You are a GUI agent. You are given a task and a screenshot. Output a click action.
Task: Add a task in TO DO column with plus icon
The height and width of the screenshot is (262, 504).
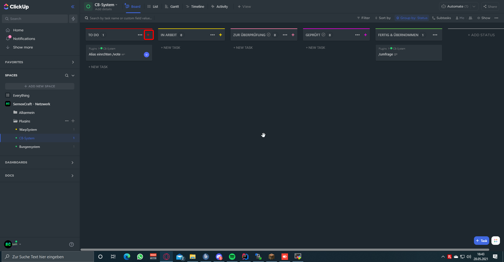pyautogui.click(x=148, y=35)
